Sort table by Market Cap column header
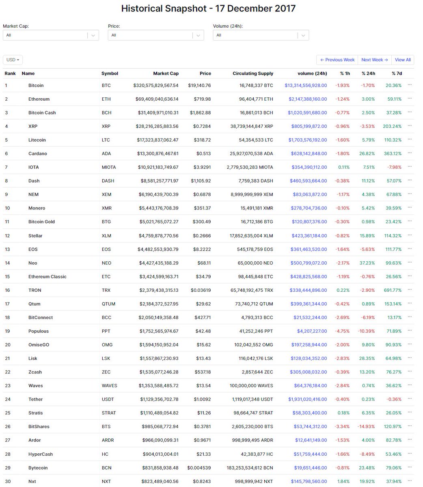This screenshot has width=423, height=487. (x=166, y=73)
